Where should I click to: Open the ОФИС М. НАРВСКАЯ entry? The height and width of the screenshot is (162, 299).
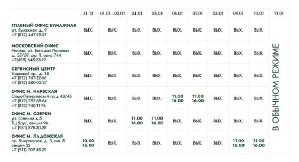[x=34, y=92]
